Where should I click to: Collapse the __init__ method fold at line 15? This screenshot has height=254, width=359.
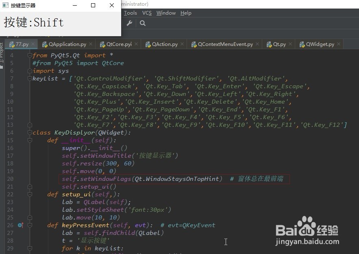pyautogui.click(x=30, y=140)
